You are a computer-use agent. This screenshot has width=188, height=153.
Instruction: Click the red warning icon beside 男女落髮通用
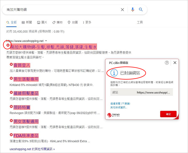[x=11, y=121]
